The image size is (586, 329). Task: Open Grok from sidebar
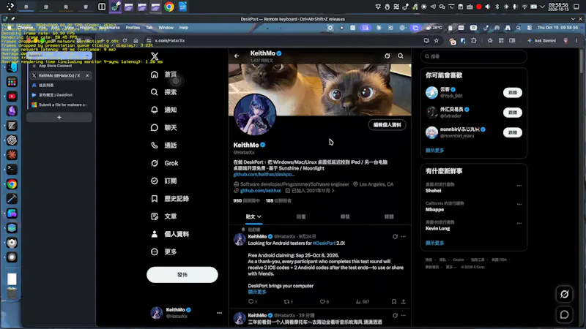164,163
